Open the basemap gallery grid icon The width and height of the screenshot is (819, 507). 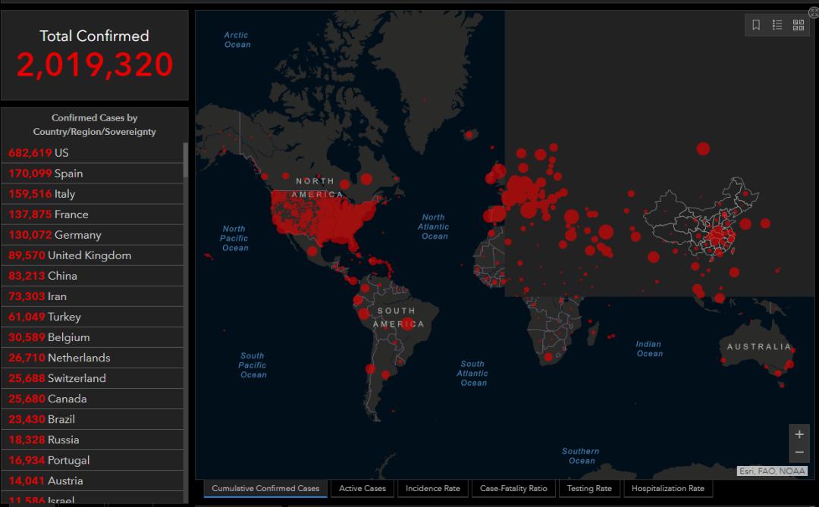point(798,24)
